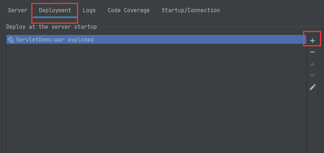
Task: Remove the selected artifact using minus icon
Action: point(312,52)
